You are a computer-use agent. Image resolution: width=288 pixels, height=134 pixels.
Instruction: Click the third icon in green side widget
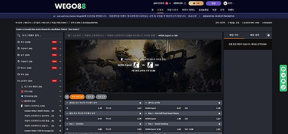283,81
